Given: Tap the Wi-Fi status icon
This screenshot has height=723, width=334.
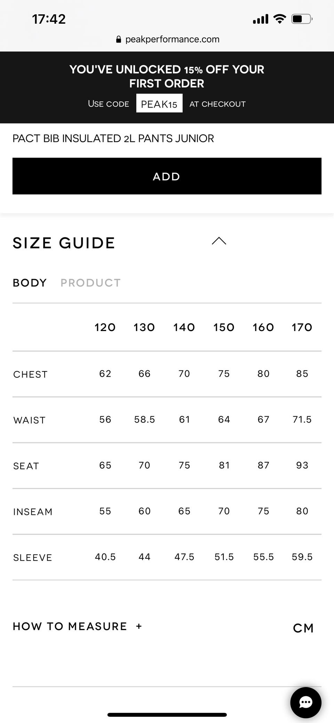Looking at the screenshot, I should pos(279,19).
